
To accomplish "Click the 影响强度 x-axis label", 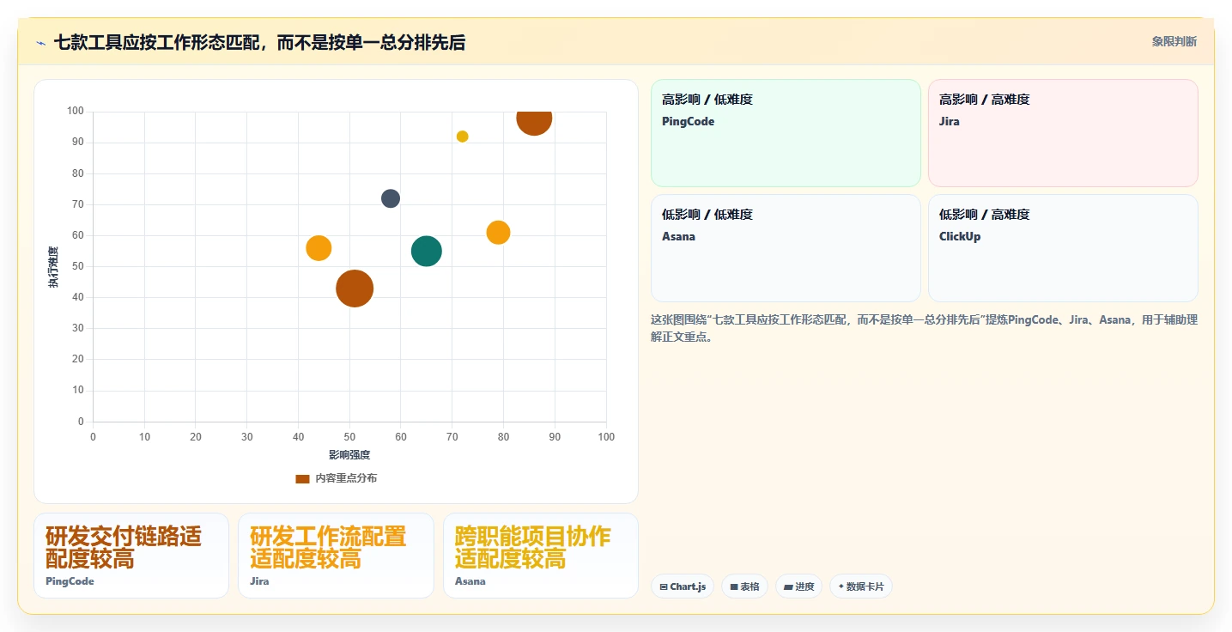I will (x=349, y=454).
